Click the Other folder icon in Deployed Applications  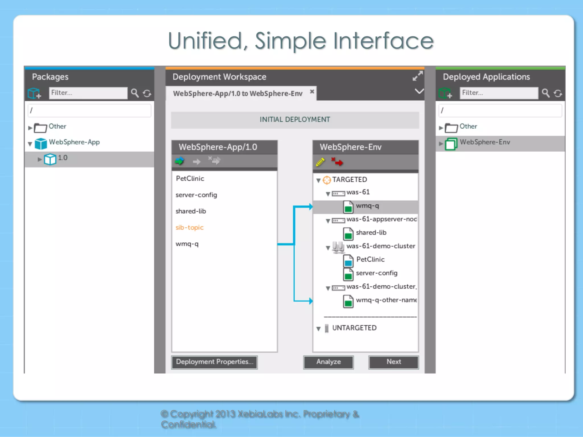[x=451, y=128]
